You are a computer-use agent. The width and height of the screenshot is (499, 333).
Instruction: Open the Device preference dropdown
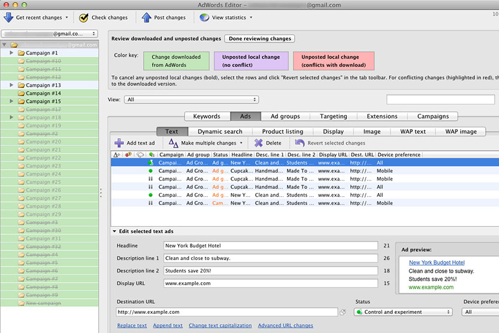pos(480,312)
